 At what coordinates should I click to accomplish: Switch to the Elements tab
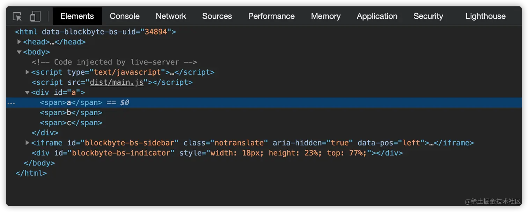click(x=77, y=16)
